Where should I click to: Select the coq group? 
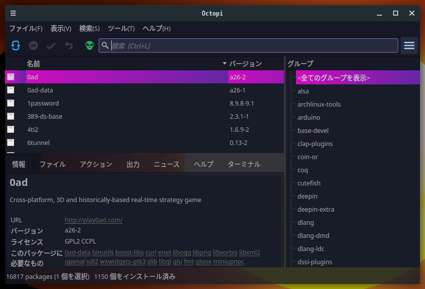coord(303,170)
